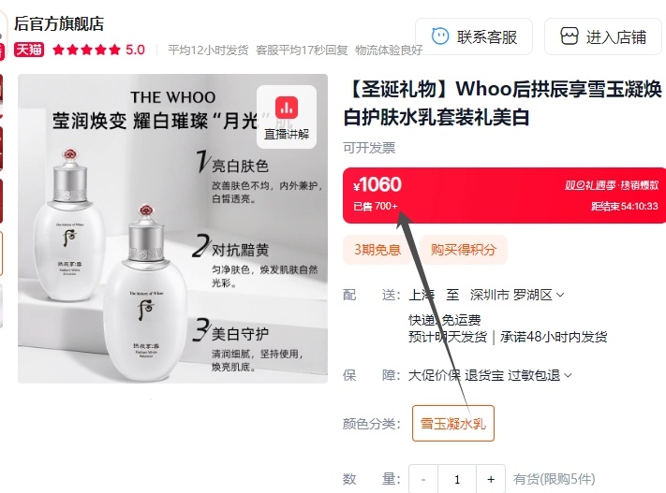Click the five-star rating stars
This screenshot has width=666, height=493.
point(86,51)
